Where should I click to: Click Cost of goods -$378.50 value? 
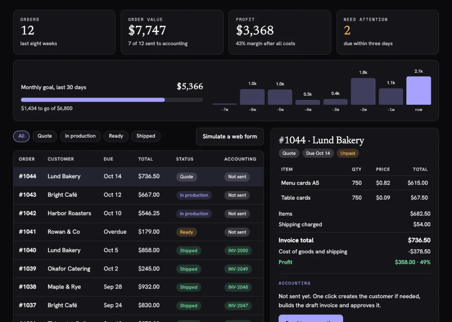coord(419,252)
